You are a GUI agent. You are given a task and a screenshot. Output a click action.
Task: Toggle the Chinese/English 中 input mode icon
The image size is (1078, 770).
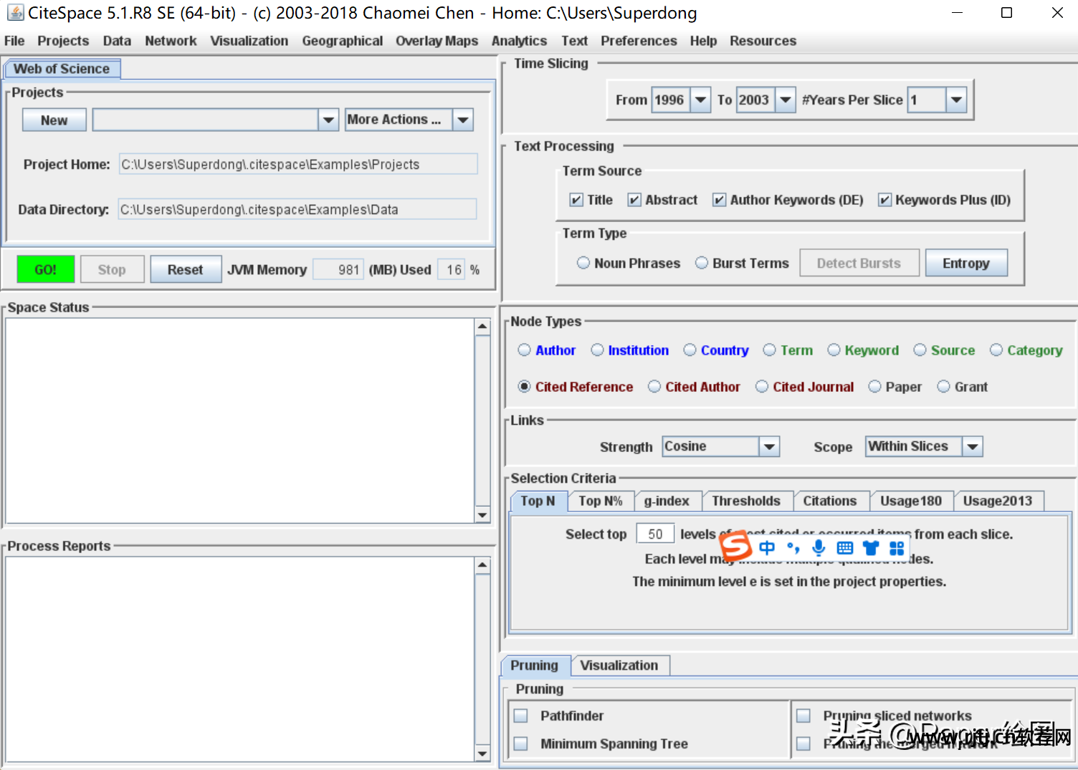click(x=767, y=548)
